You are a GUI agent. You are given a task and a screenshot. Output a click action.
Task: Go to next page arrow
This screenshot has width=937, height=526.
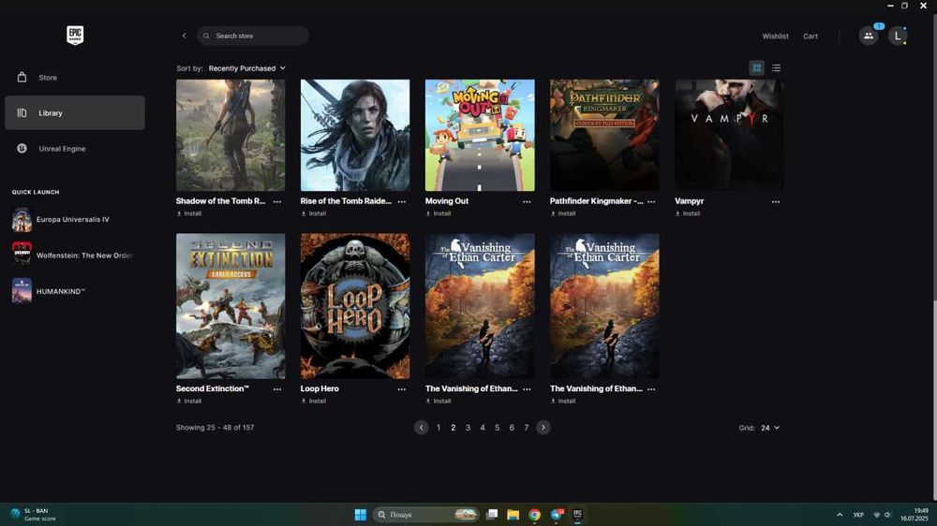coord(543,428)
